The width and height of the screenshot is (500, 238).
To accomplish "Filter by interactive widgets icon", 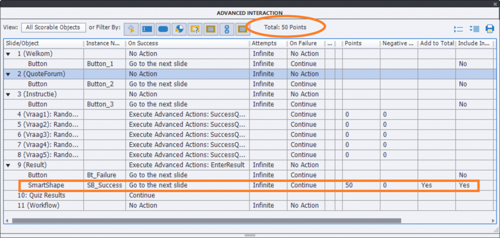I will (179, 29).
